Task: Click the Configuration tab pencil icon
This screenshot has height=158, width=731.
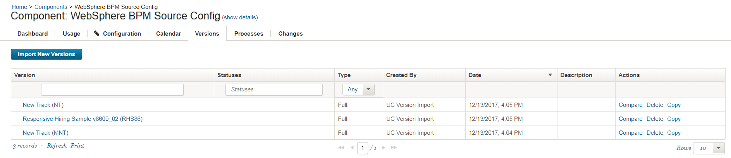Action: [96, 33]
